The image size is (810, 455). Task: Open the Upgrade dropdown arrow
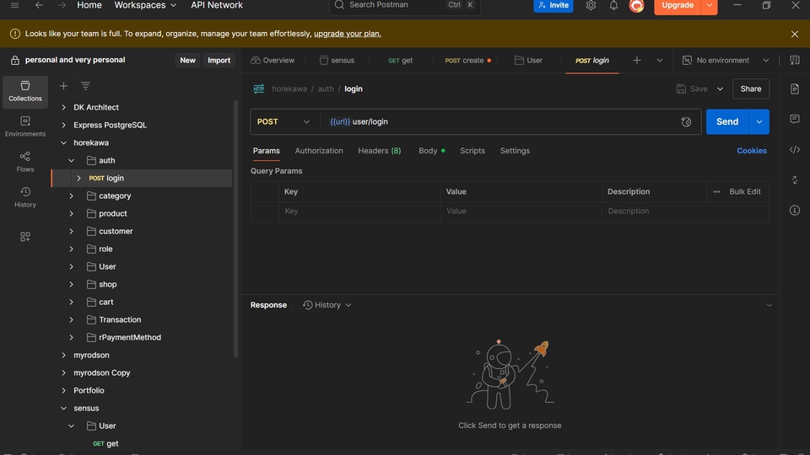coord(710,5)
